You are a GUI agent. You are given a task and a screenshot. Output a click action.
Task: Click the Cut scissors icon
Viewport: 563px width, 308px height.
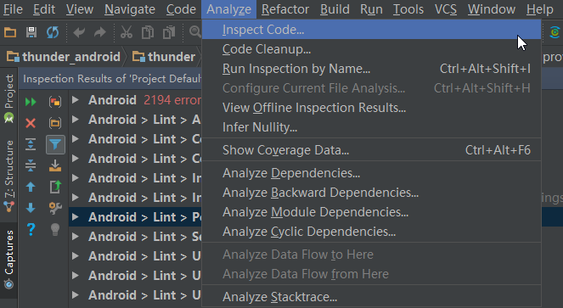(x=127, y=32)
